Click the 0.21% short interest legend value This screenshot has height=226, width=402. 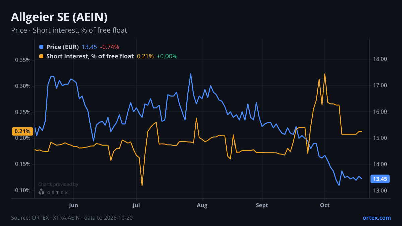point(145,56)
